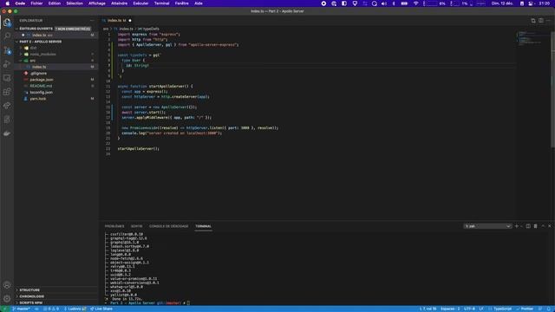Image resolution: width=555 pixels, height=312 pixels.
Task: Create a new terminal with plus icon
Action: coord(517,226)
